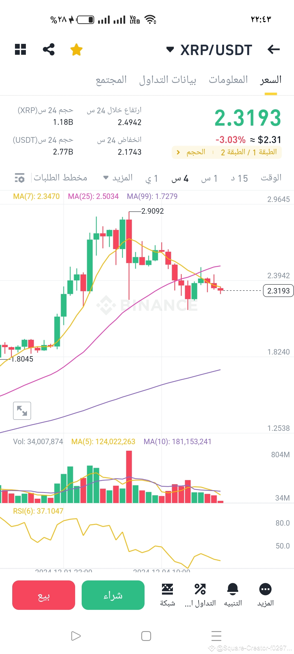294x654 pixels.
Task: Tap the back arrow to exit the pair
Action: 274,50
